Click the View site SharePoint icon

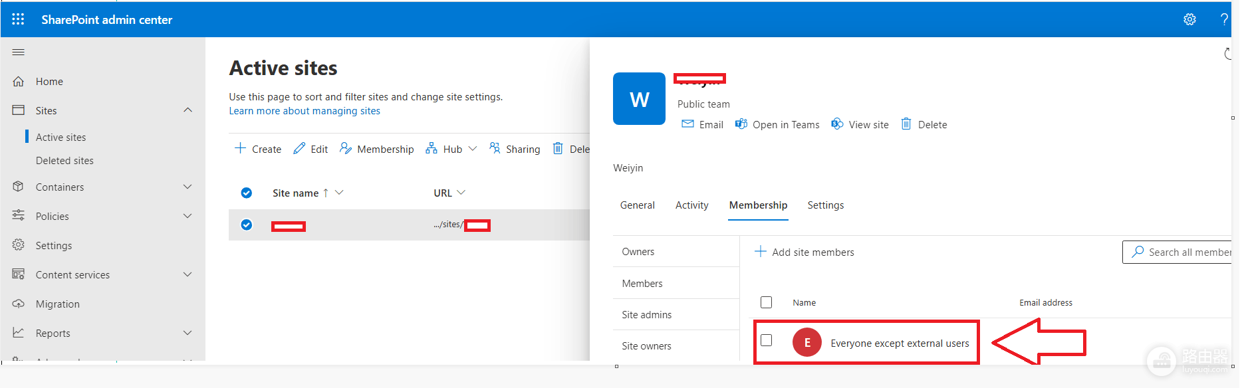click(838, 124)
